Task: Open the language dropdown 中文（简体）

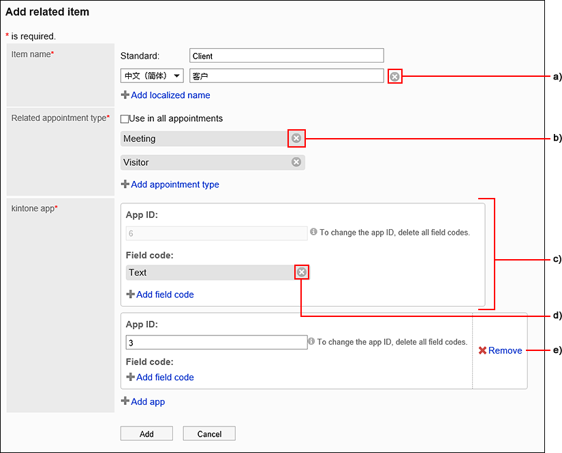Action: coord(152,76)
